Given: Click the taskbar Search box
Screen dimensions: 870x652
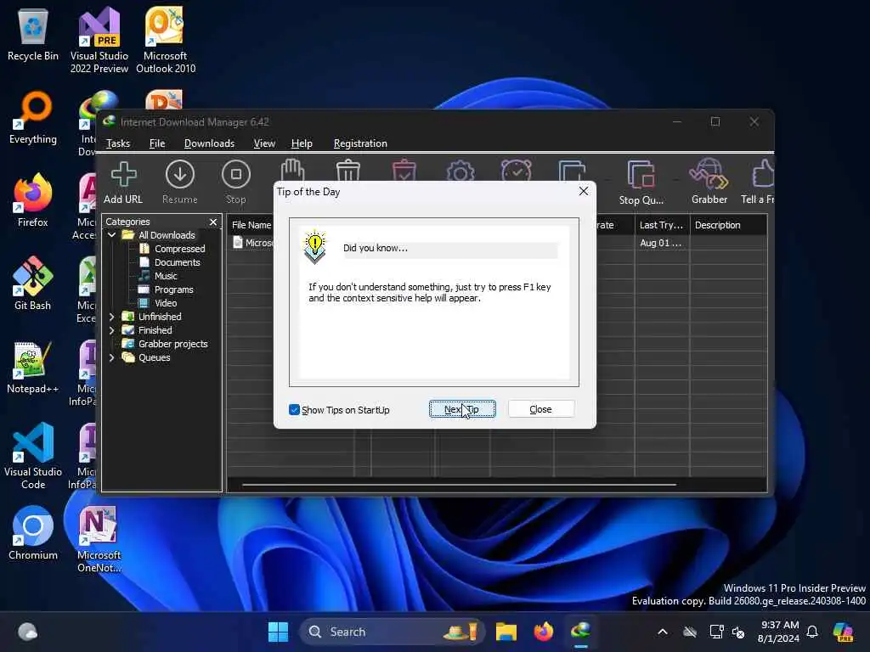Looking at the screenshot, I should [392, 632].
